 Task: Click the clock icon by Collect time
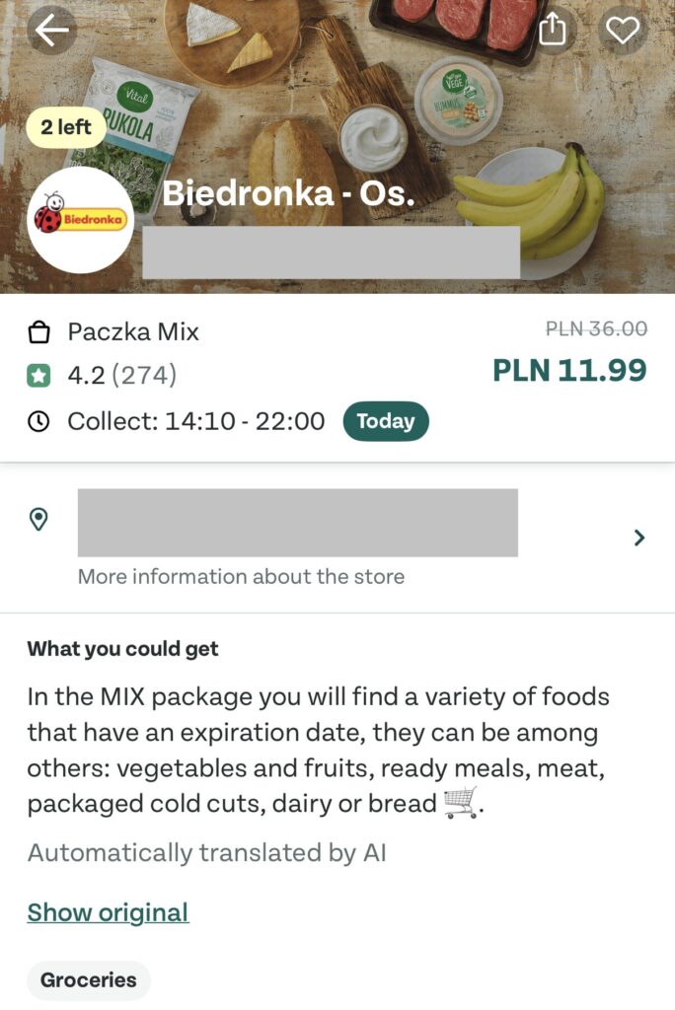point(38,421)
